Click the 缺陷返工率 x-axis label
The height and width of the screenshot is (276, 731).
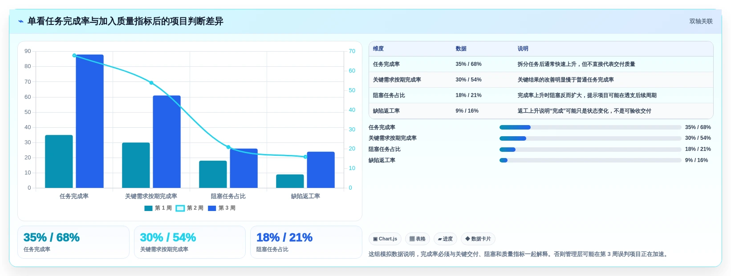[x=305, y=196]
